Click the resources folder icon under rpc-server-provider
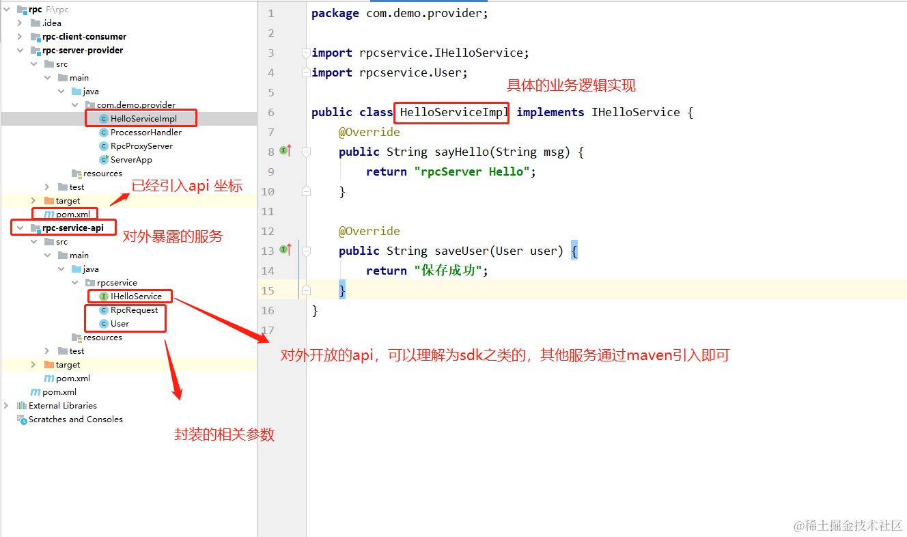 click(x=76, y=174)
